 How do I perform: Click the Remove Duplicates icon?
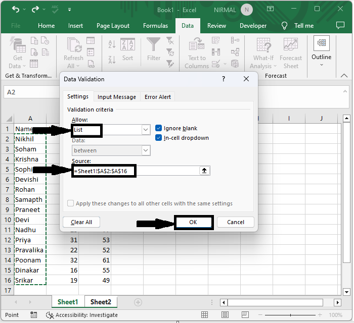(x=215, y=52)
